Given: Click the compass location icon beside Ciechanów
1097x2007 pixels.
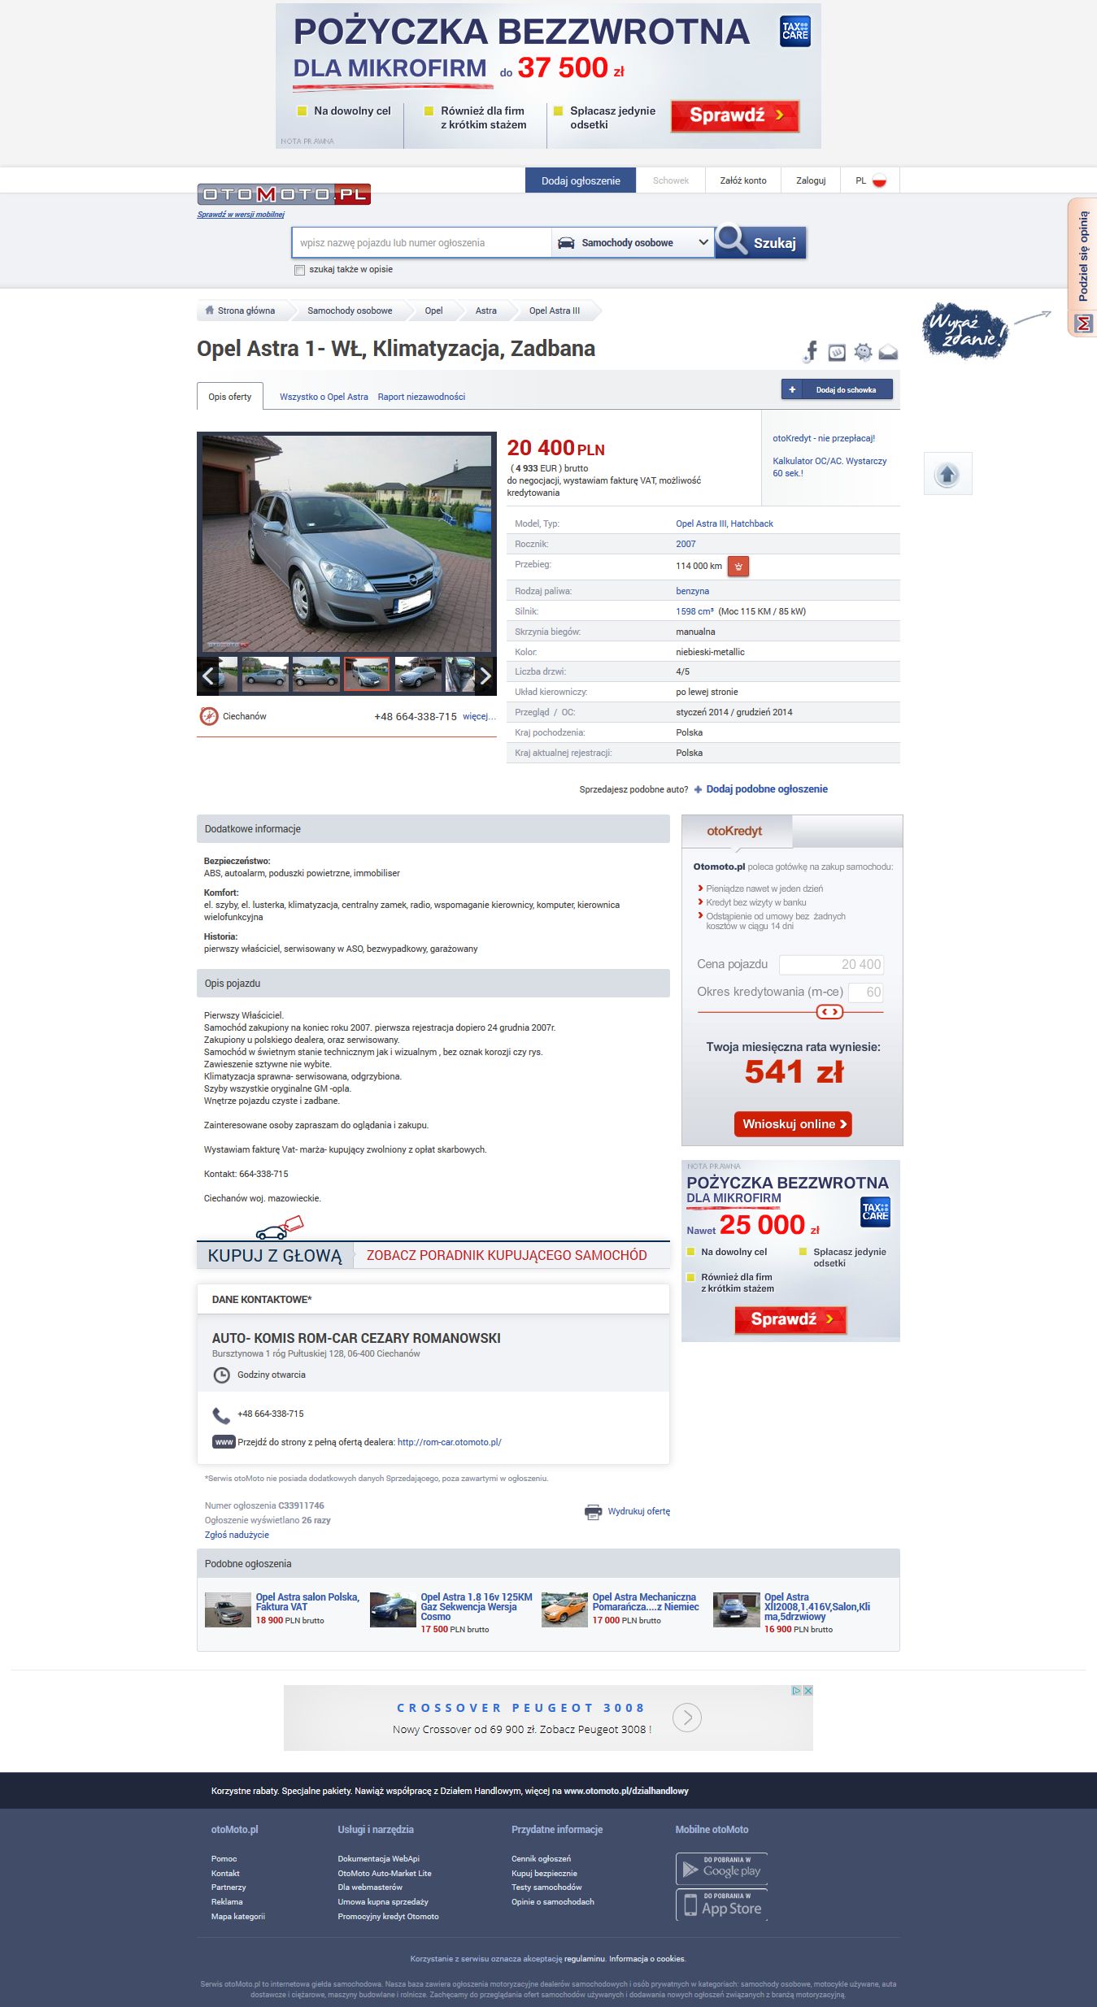Looking at the screenshot, I should (209, 716).
